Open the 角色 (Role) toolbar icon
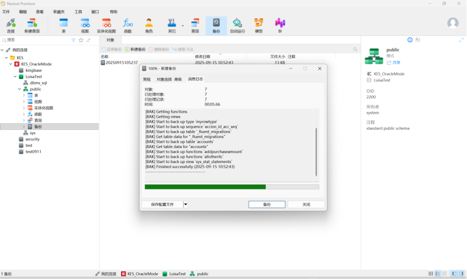Image resolution: width=467 pixels, height=279 pixels. coord(149,25)
